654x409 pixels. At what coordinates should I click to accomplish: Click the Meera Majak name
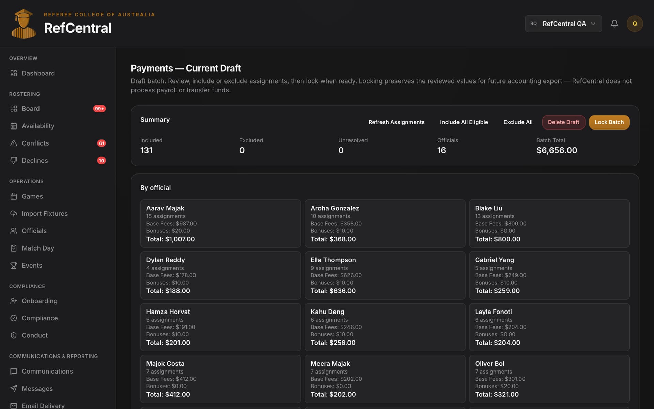(330, 364)
